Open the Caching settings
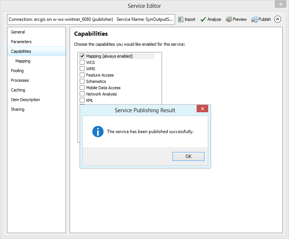 36,90
